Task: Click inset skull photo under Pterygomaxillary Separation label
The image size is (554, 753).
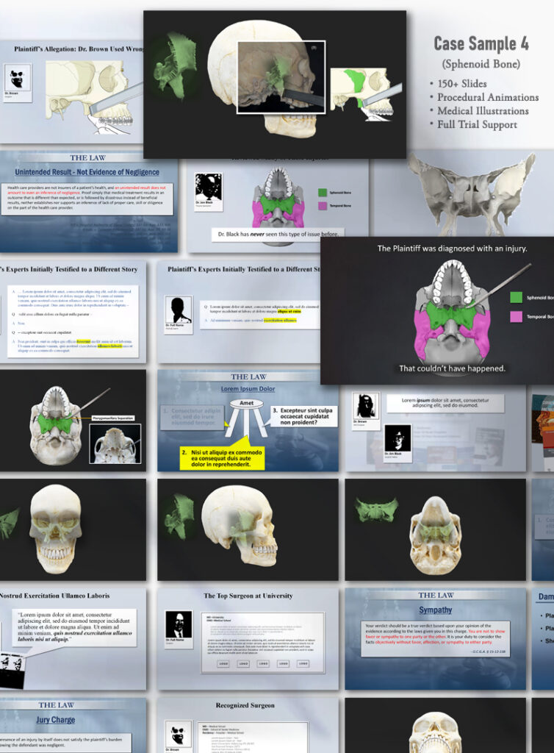Action: 115,444
